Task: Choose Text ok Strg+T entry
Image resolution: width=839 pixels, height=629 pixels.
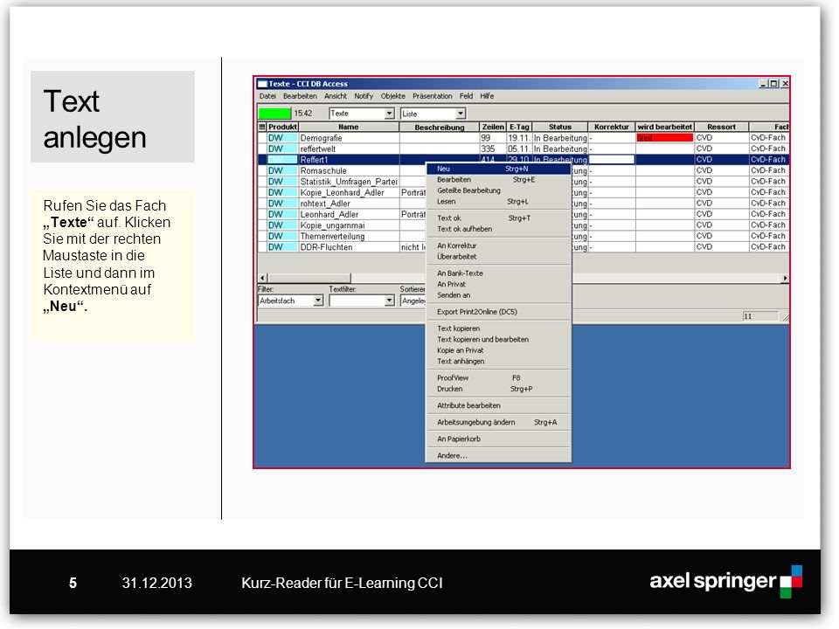Action: (x=498, y=218)
